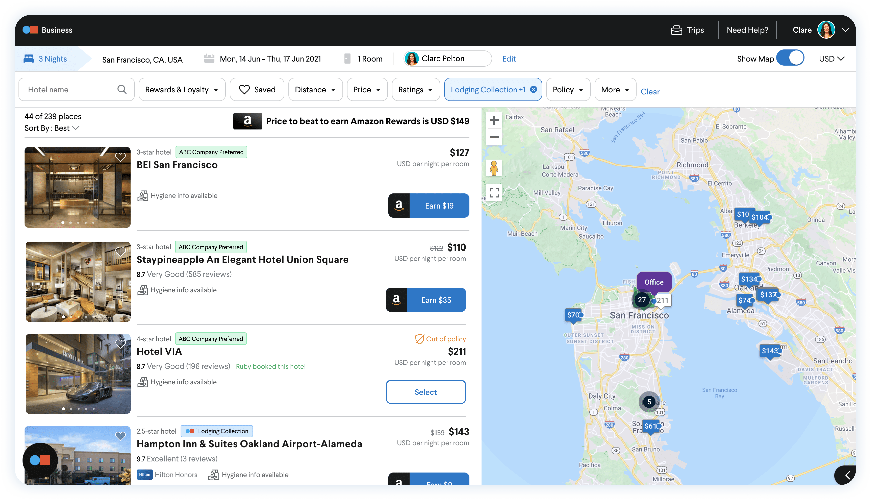The image size is (871, 500).
Task: Open Trips briefcase icon
Action: click(x=676, y=30)
